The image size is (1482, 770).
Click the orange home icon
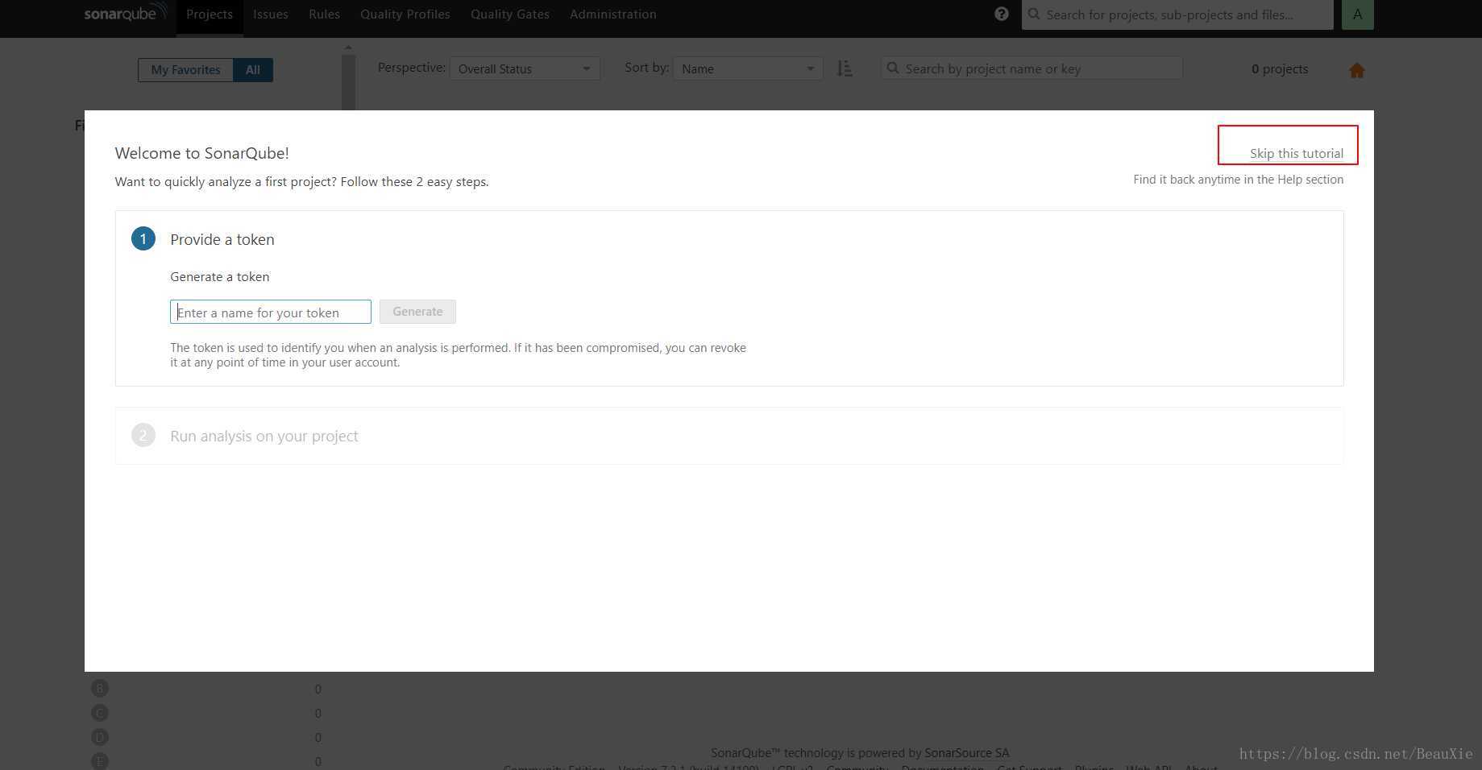(1357, 70)
